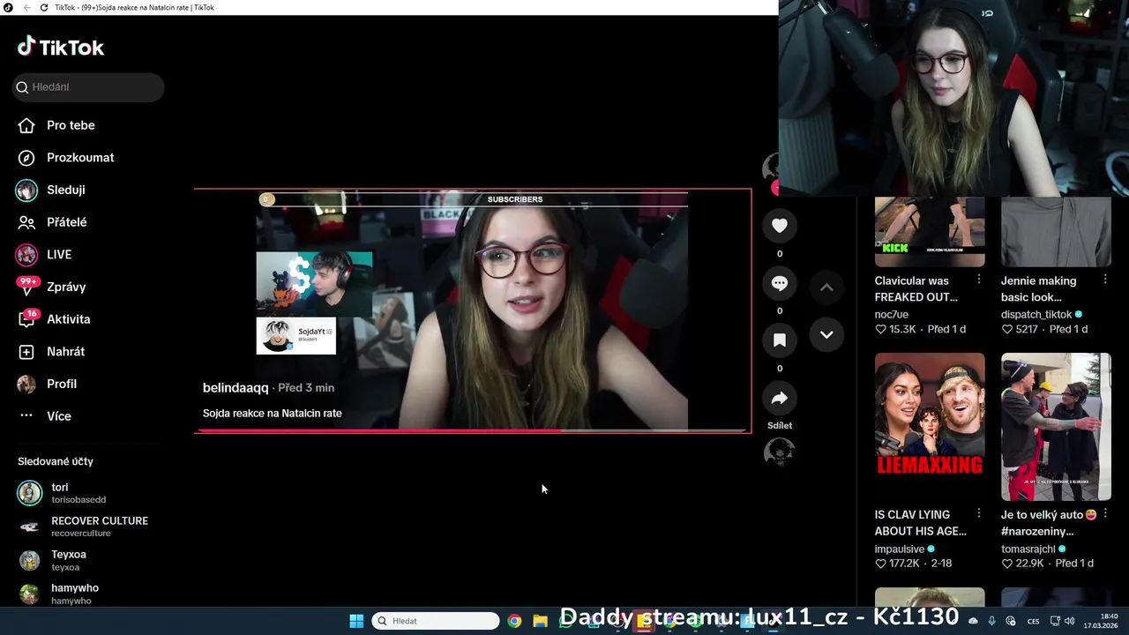This screenshot has height=635, width=1129.
Task: Like the video with heart icon
Action: pos(780,226)
